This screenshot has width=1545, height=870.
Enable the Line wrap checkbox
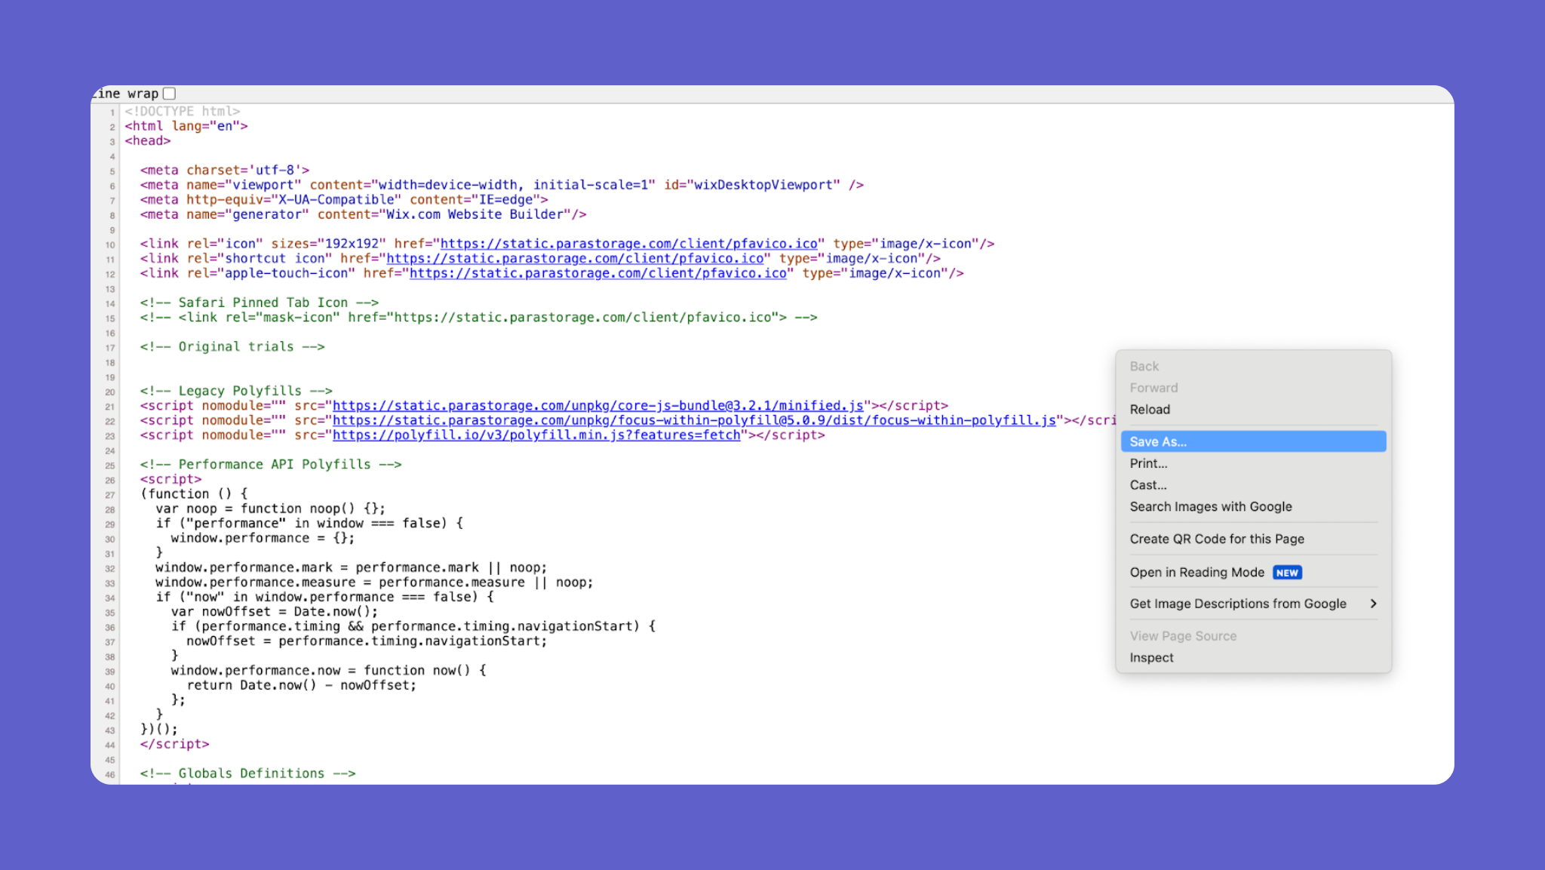click(170, 94)
